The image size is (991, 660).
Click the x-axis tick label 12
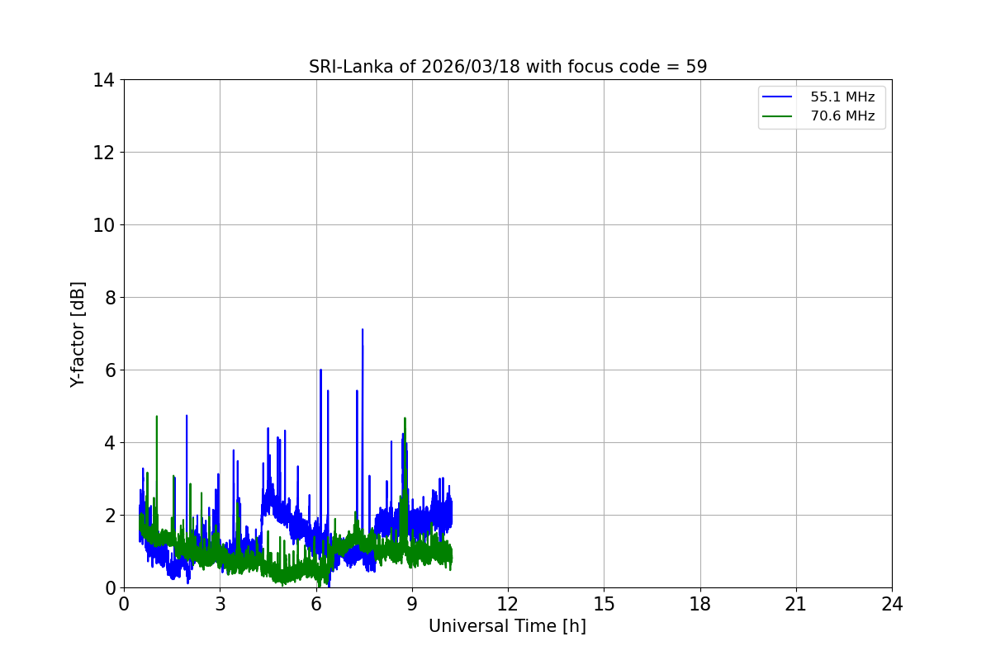tap(508, 604)
